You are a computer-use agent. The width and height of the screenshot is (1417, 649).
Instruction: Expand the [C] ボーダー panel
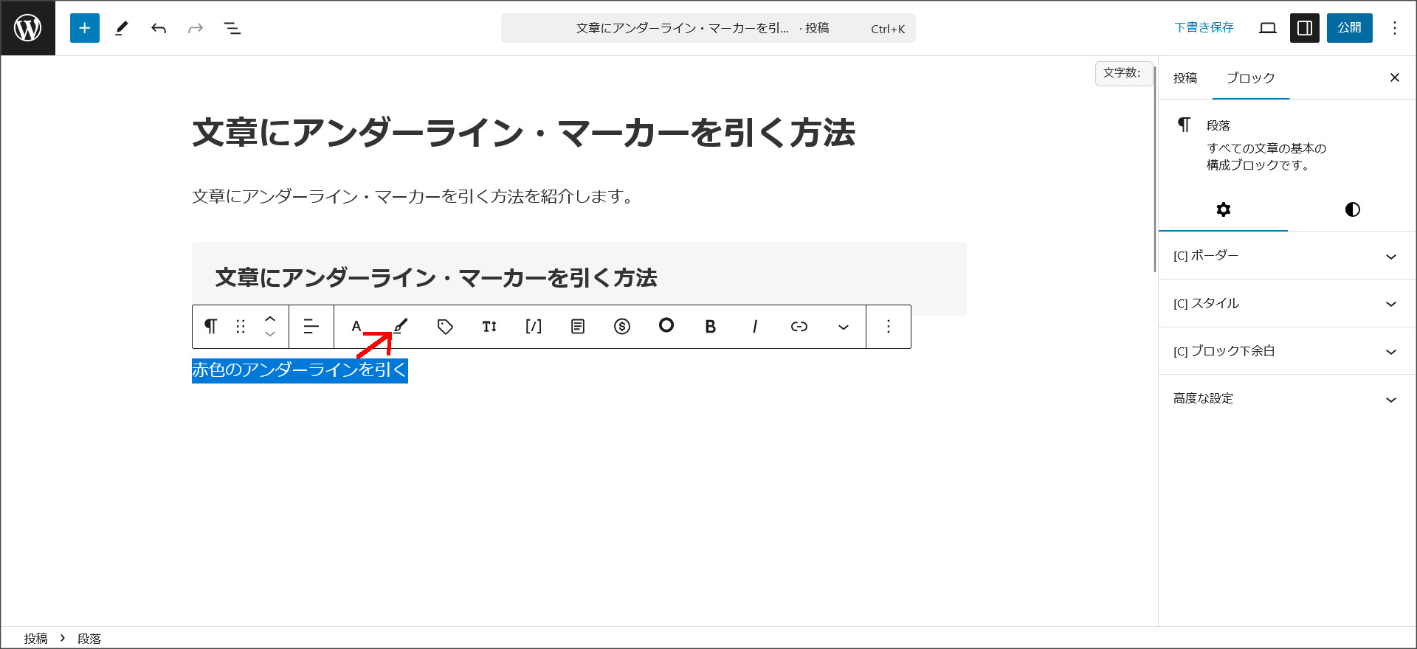pyautogui.click(x=1284, y=256)
